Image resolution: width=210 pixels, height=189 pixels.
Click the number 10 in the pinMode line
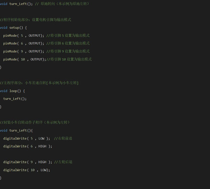point(23,59)
